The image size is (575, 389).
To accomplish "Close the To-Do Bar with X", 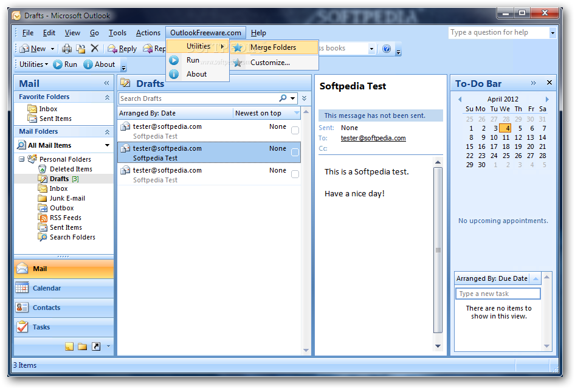I will click(x=549, y=83).
